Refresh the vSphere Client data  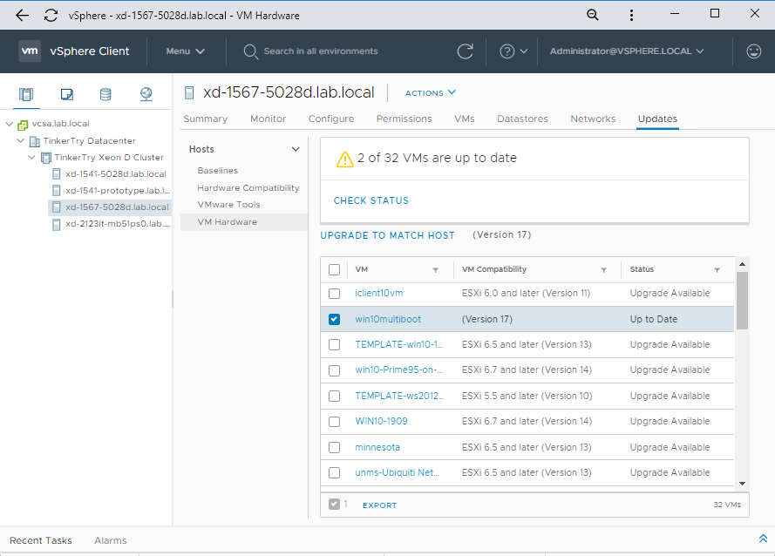tap(466, 51)
